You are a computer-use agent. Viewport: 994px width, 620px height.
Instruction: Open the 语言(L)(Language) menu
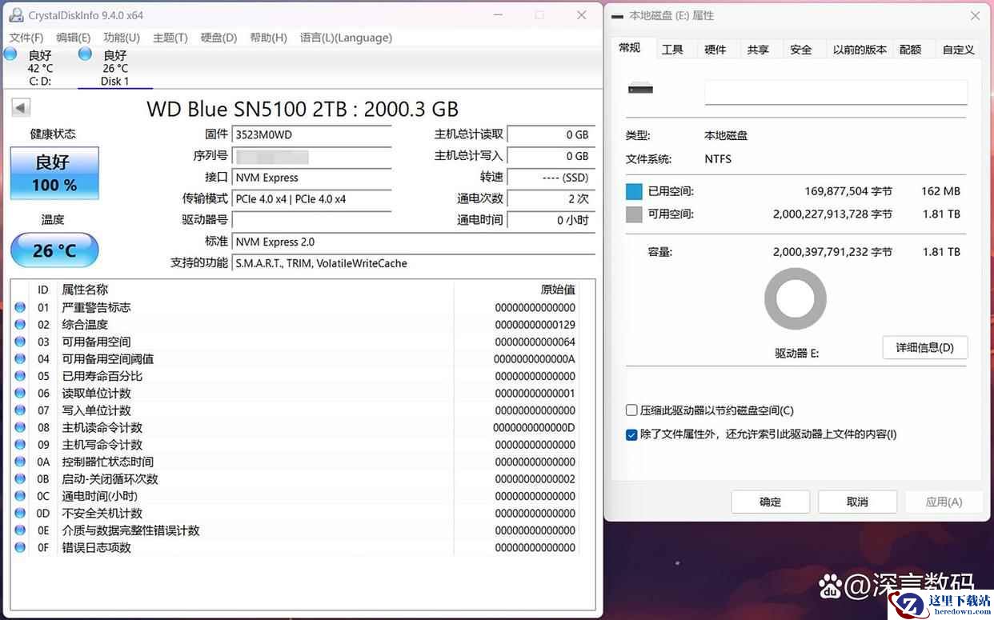coord(346,38)
